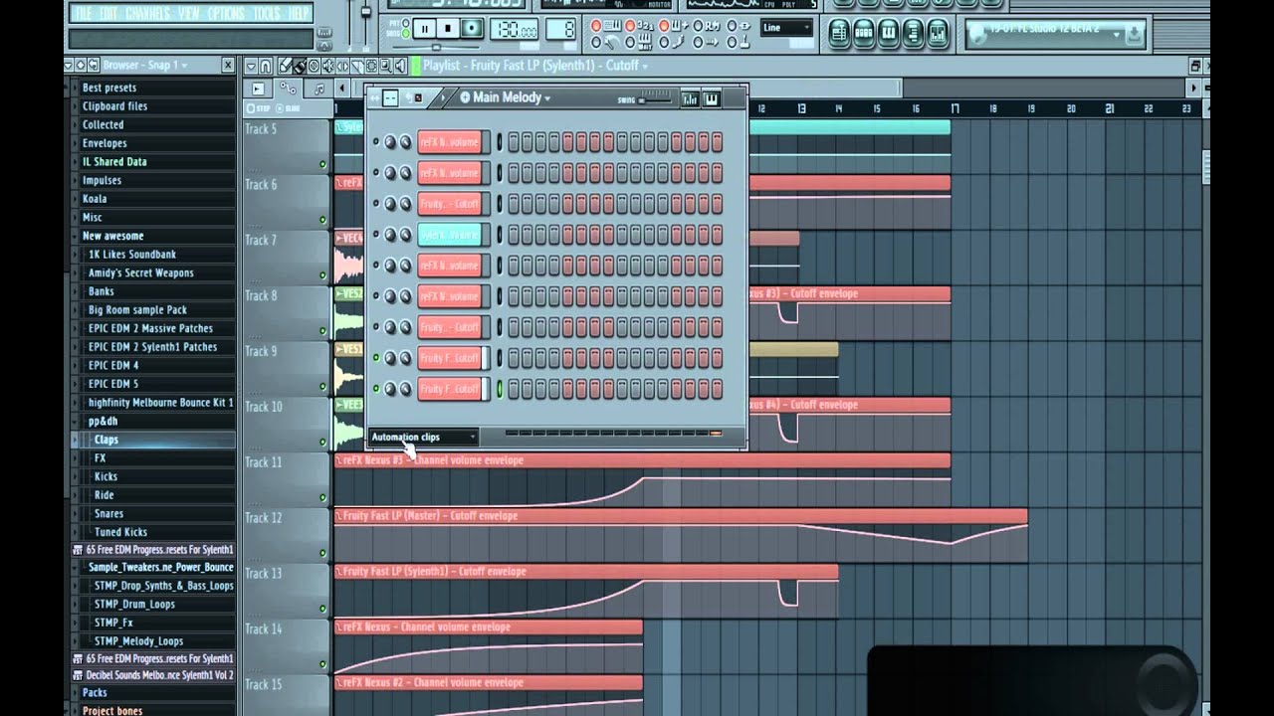The image size is (1274, 716).
Task: Open the Automation clips filter dropdown
Action: click(424, 437)
